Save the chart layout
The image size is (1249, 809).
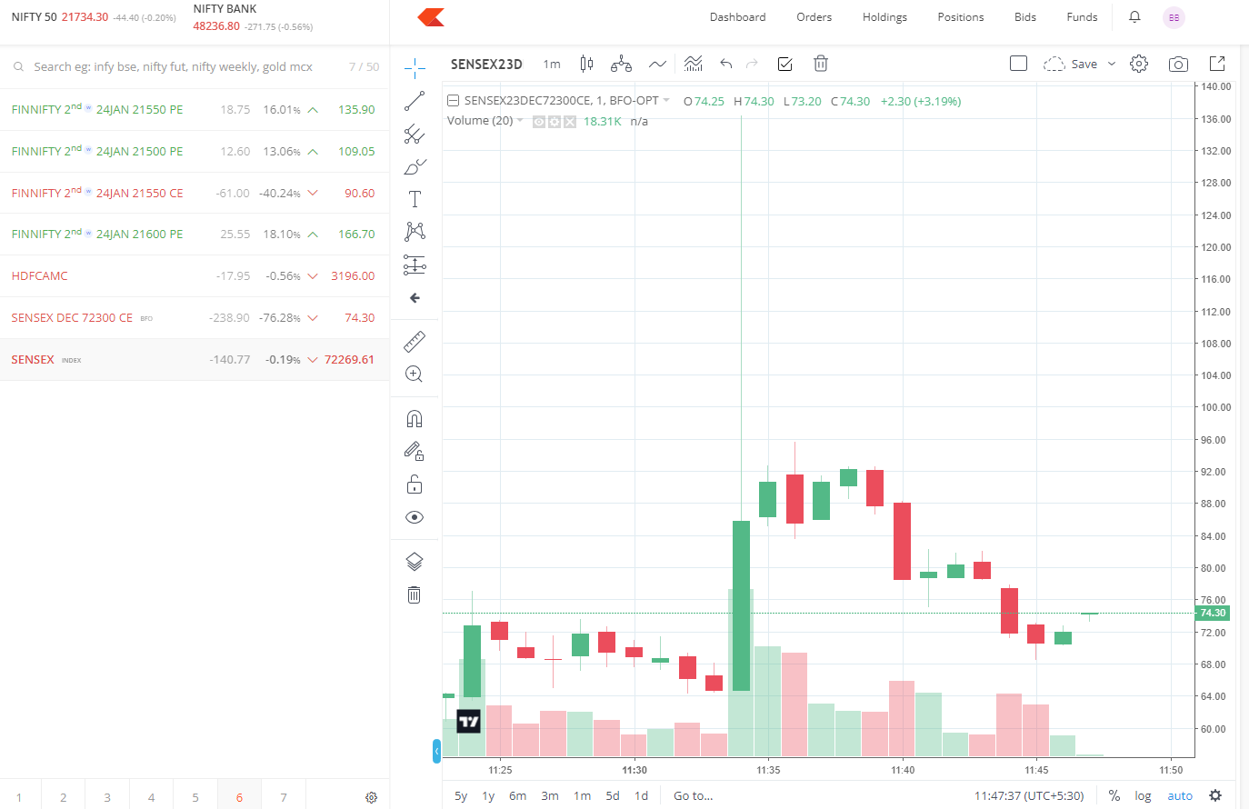[x=1071, y=64]
